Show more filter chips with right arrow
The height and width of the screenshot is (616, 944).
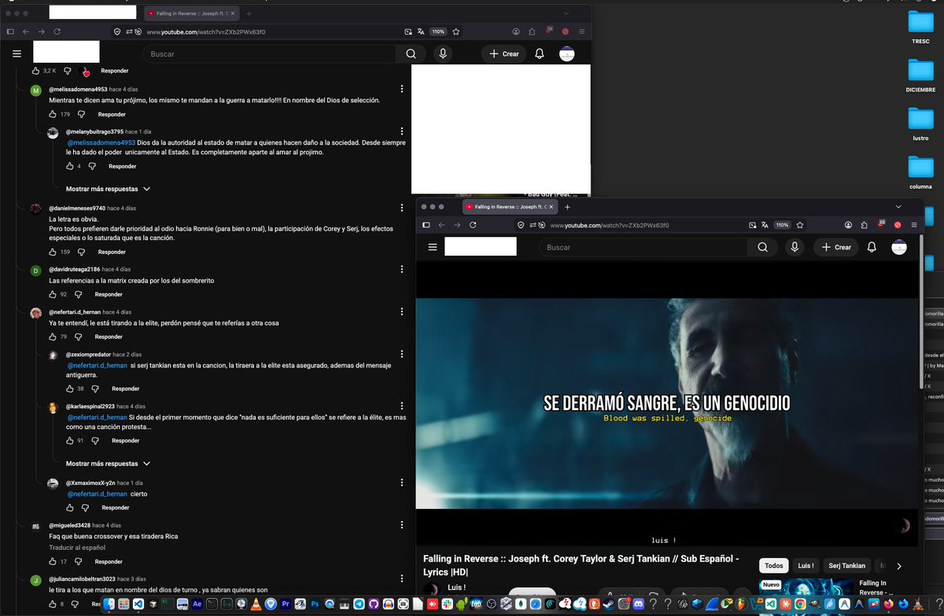[899, 566]
